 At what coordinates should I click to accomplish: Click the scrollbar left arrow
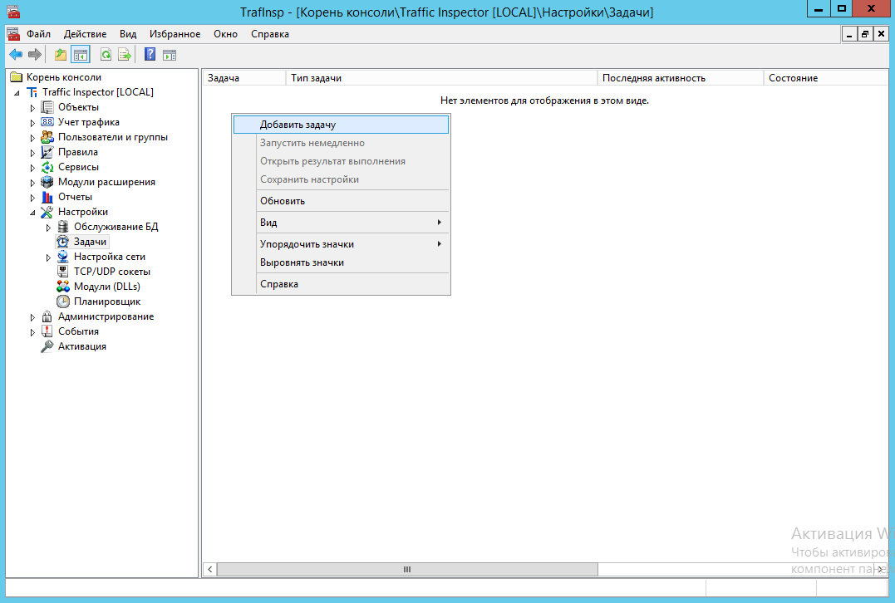210,569
